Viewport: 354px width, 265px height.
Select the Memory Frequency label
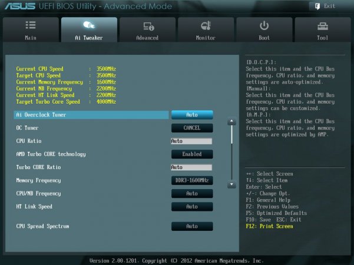38,180
